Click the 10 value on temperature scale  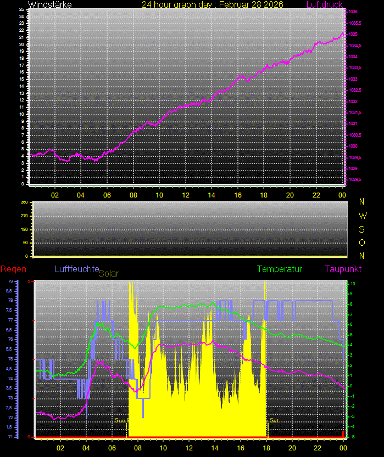point(353,284)
